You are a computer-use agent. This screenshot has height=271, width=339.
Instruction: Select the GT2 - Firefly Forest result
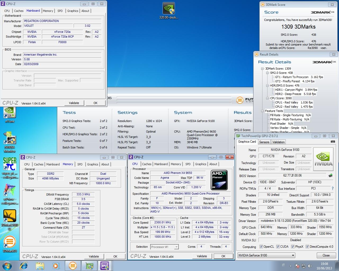(x=295, y=81)
